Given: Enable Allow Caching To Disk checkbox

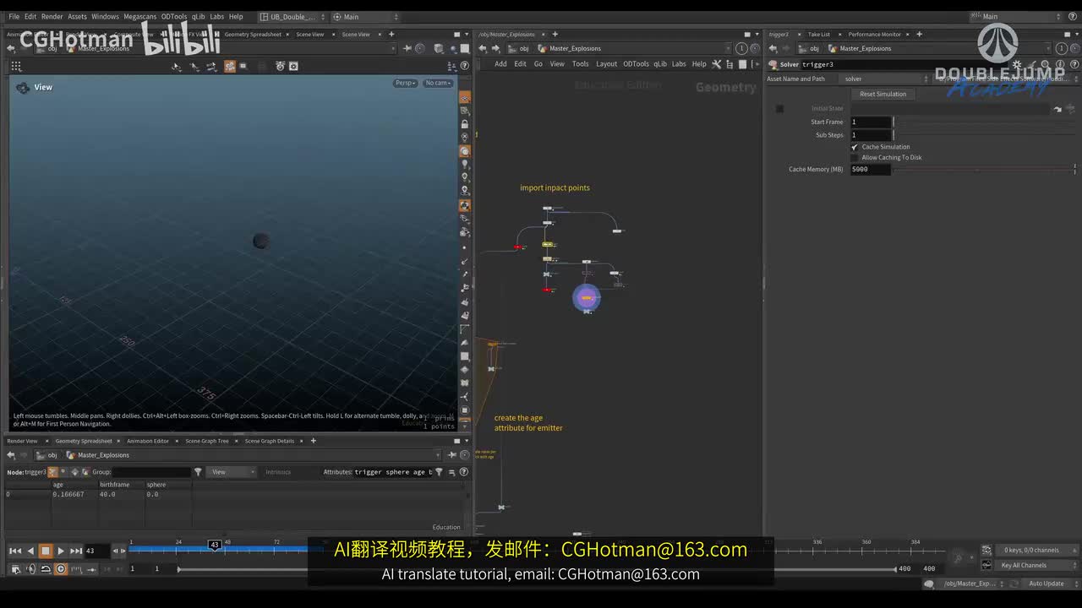Looking at the screenshot, I should [855, 157].
